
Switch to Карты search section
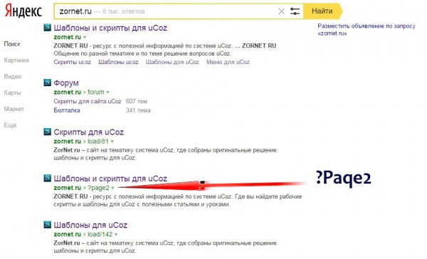tap(12, 93)
